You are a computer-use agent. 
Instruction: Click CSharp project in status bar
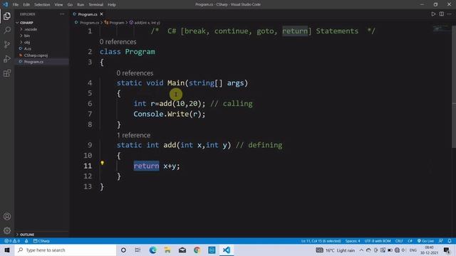click(x=41, y=241)
